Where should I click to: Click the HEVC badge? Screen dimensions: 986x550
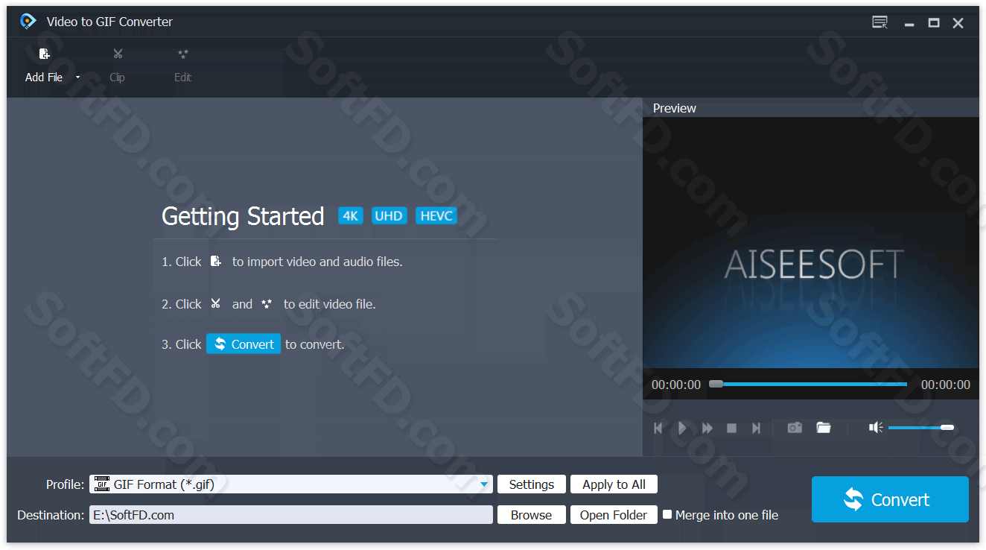[x=436, y=215]
